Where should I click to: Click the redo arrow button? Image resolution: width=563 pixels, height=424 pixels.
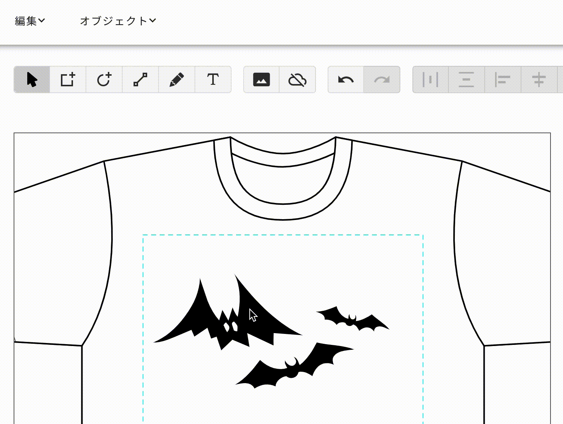click(382, 79)
